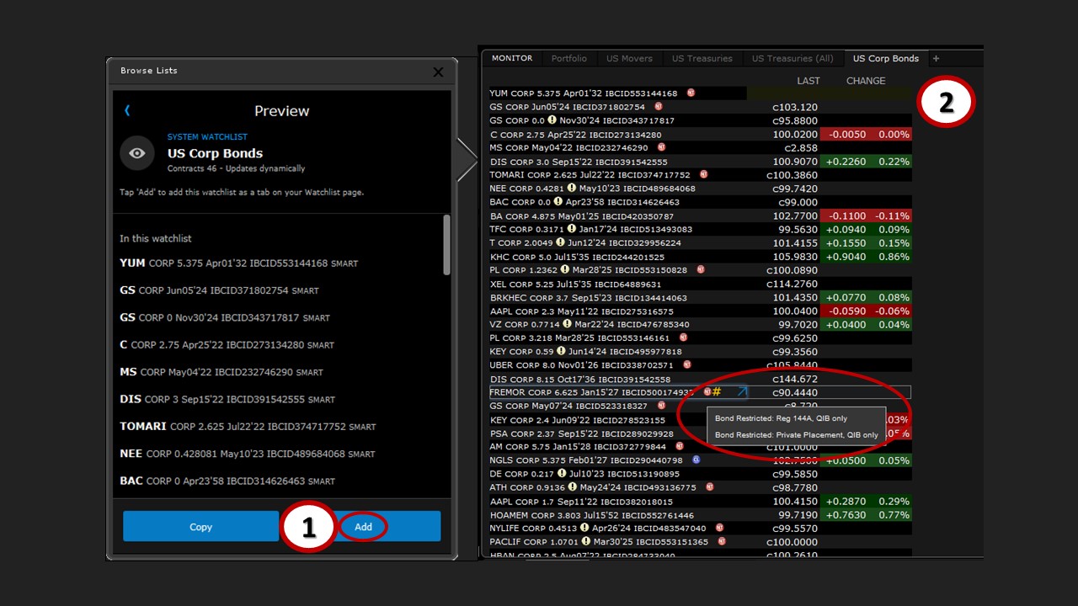The image size is (1078, 606).
Task: Click the red NT badge on TOMARI row
Action: click(703, 175)
